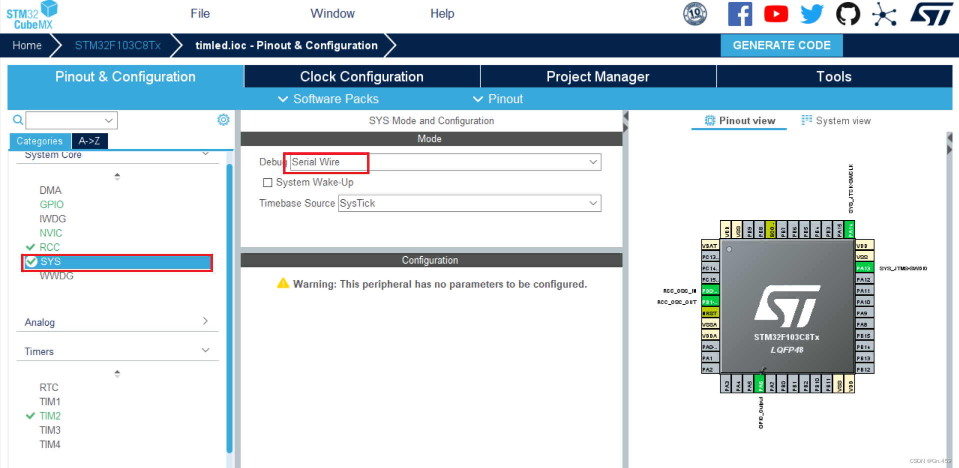Click the green PD1 RCC_OSC_OUT pin

point(710,302)
